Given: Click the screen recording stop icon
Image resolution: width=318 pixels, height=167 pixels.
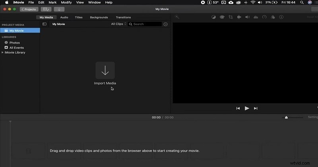Looking at the screenshot, I should (203, 2).
